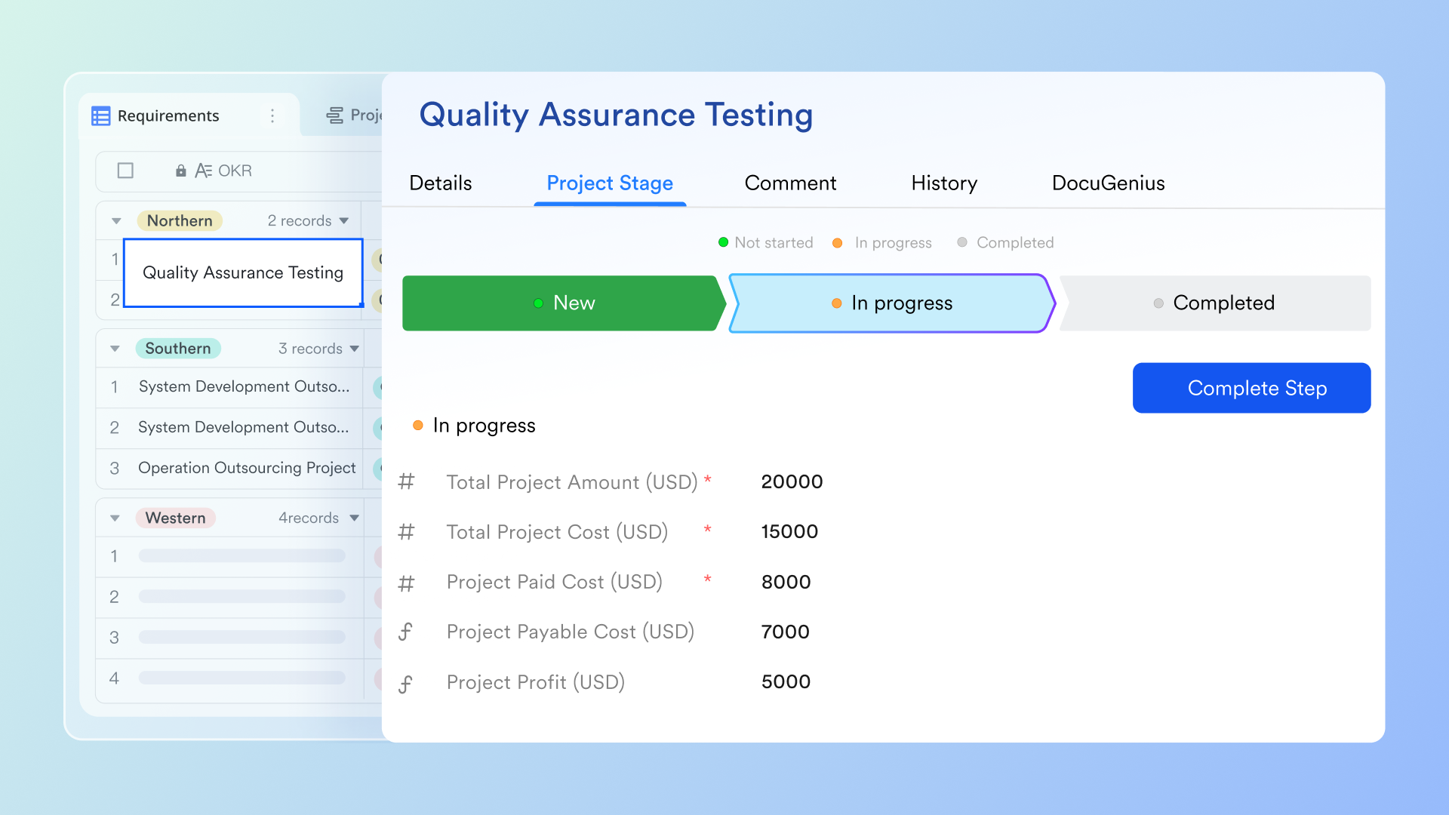Image resolution: width=1449 pixels, height=815 pixels.
Task: Click the text-type icon beside OKR
Action: click(x=203, y=171)
